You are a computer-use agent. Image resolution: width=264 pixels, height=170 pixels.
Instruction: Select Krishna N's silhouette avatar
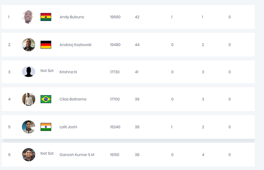29,72
